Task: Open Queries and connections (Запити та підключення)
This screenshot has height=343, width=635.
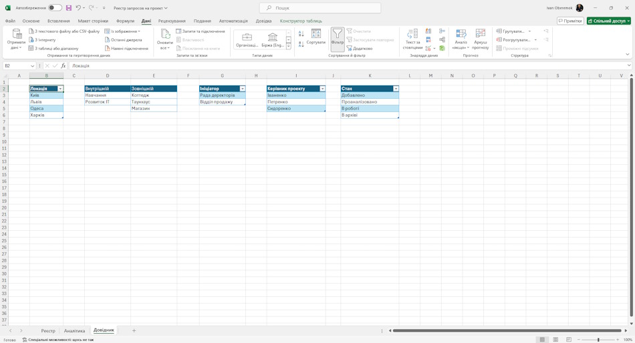Action: click(x=200, y=31)
